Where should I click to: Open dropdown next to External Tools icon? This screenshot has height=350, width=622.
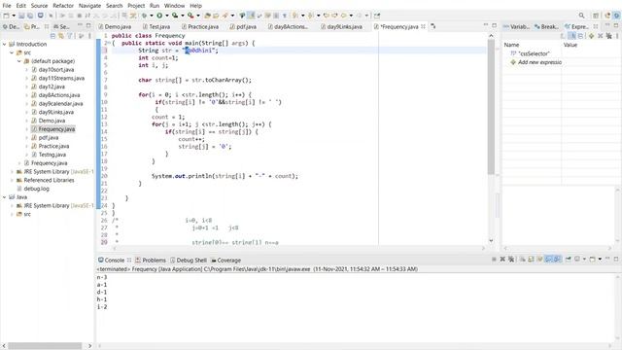coord(198,16)
